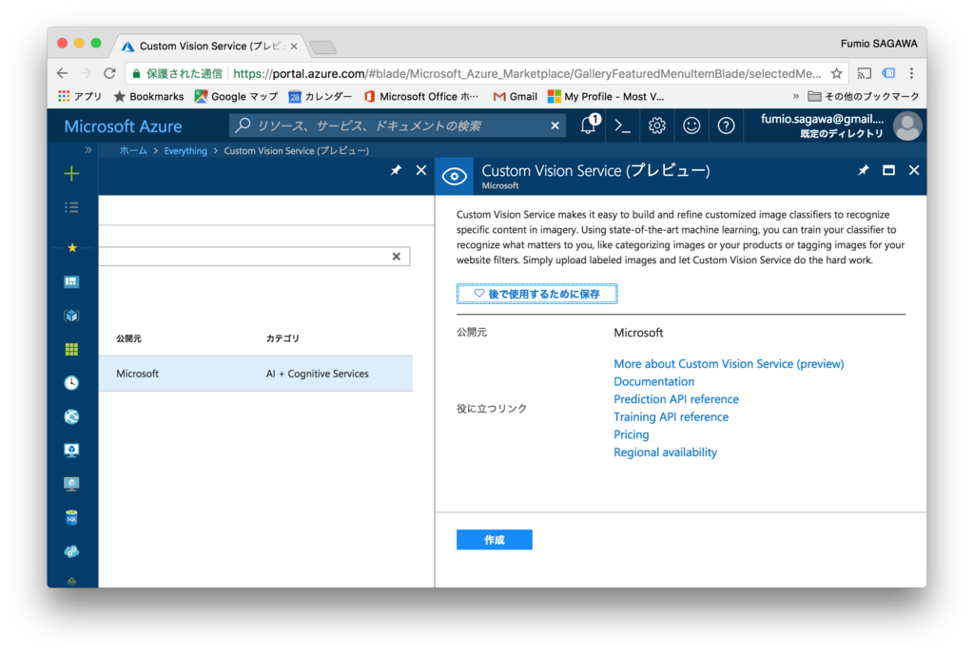974x655 pixels.
Task: Open the App Services globe icon
Action: [x=71, y=416]
